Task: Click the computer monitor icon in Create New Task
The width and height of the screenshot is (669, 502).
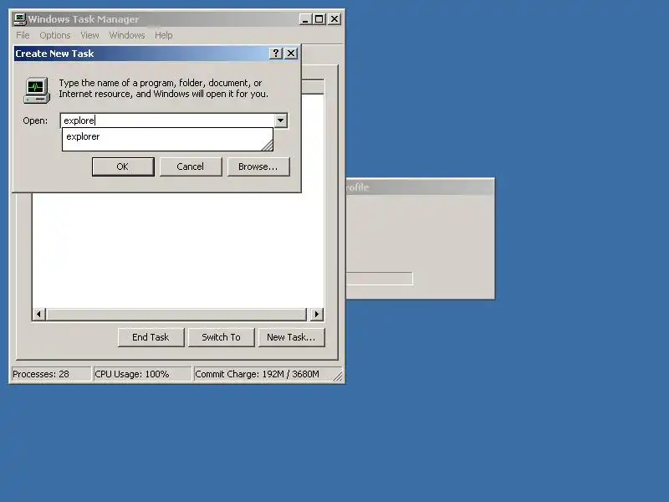Action: pos(37,90)
